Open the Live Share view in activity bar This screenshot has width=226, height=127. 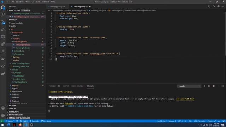pyautogui.click(x=3, y=66)
